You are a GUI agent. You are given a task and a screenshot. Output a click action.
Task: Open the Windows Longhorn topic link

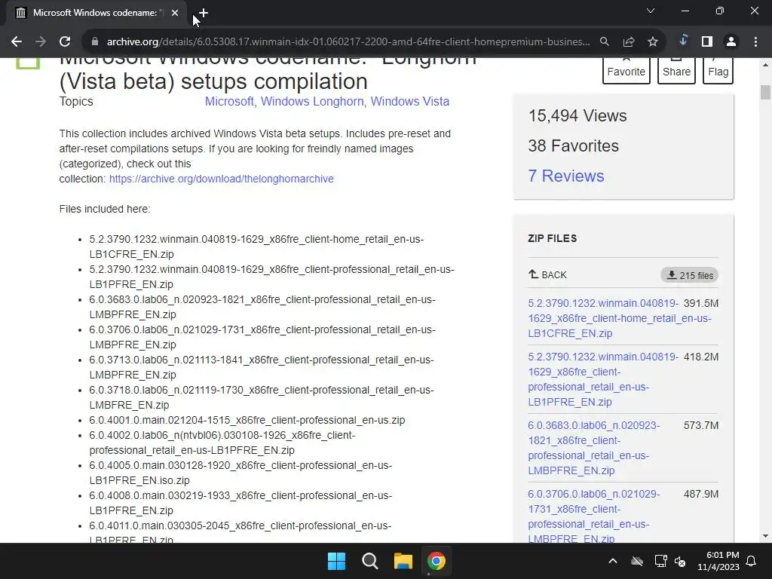click(x=312, y=102)
